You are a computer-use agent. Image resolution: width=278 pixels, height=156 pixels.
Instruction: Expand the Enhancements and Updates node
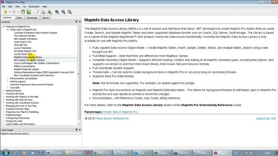8,78
